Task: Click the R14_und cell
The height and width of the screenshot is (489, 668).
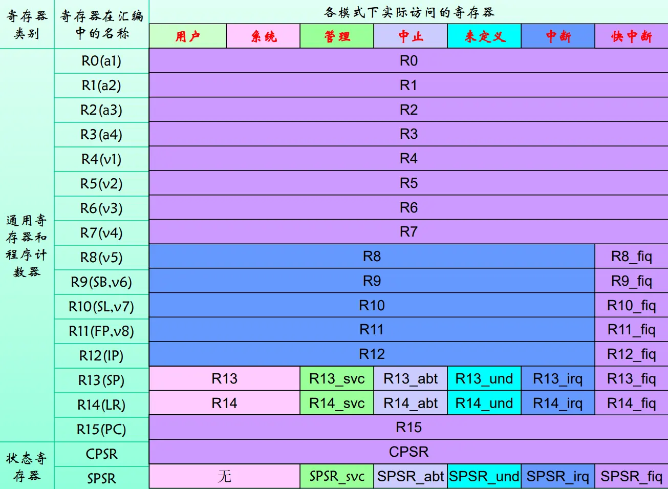Action: [x=484, y=403]
